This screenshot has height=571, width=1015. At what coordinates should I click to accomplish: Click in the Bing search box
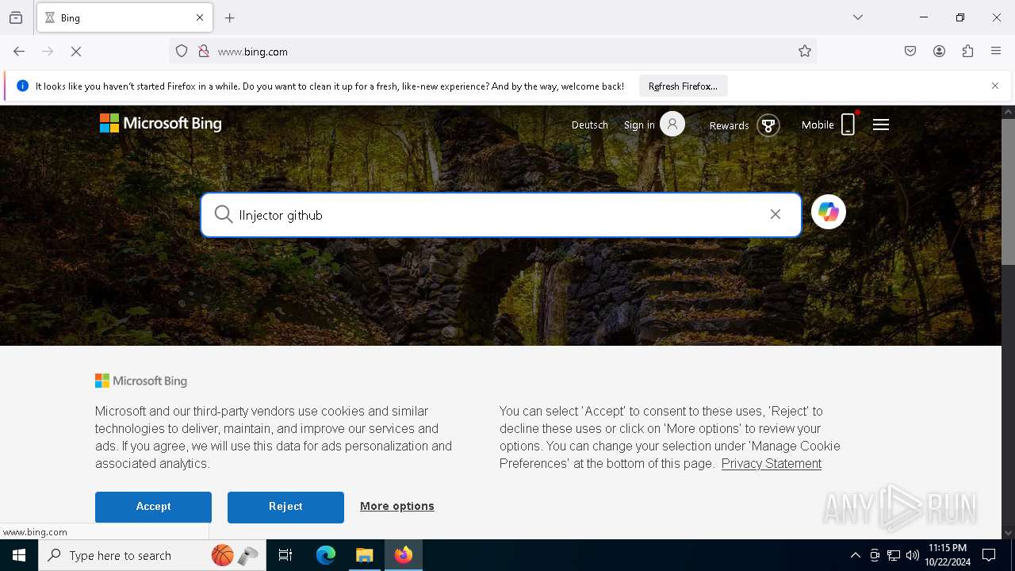[x=500, y=215]
